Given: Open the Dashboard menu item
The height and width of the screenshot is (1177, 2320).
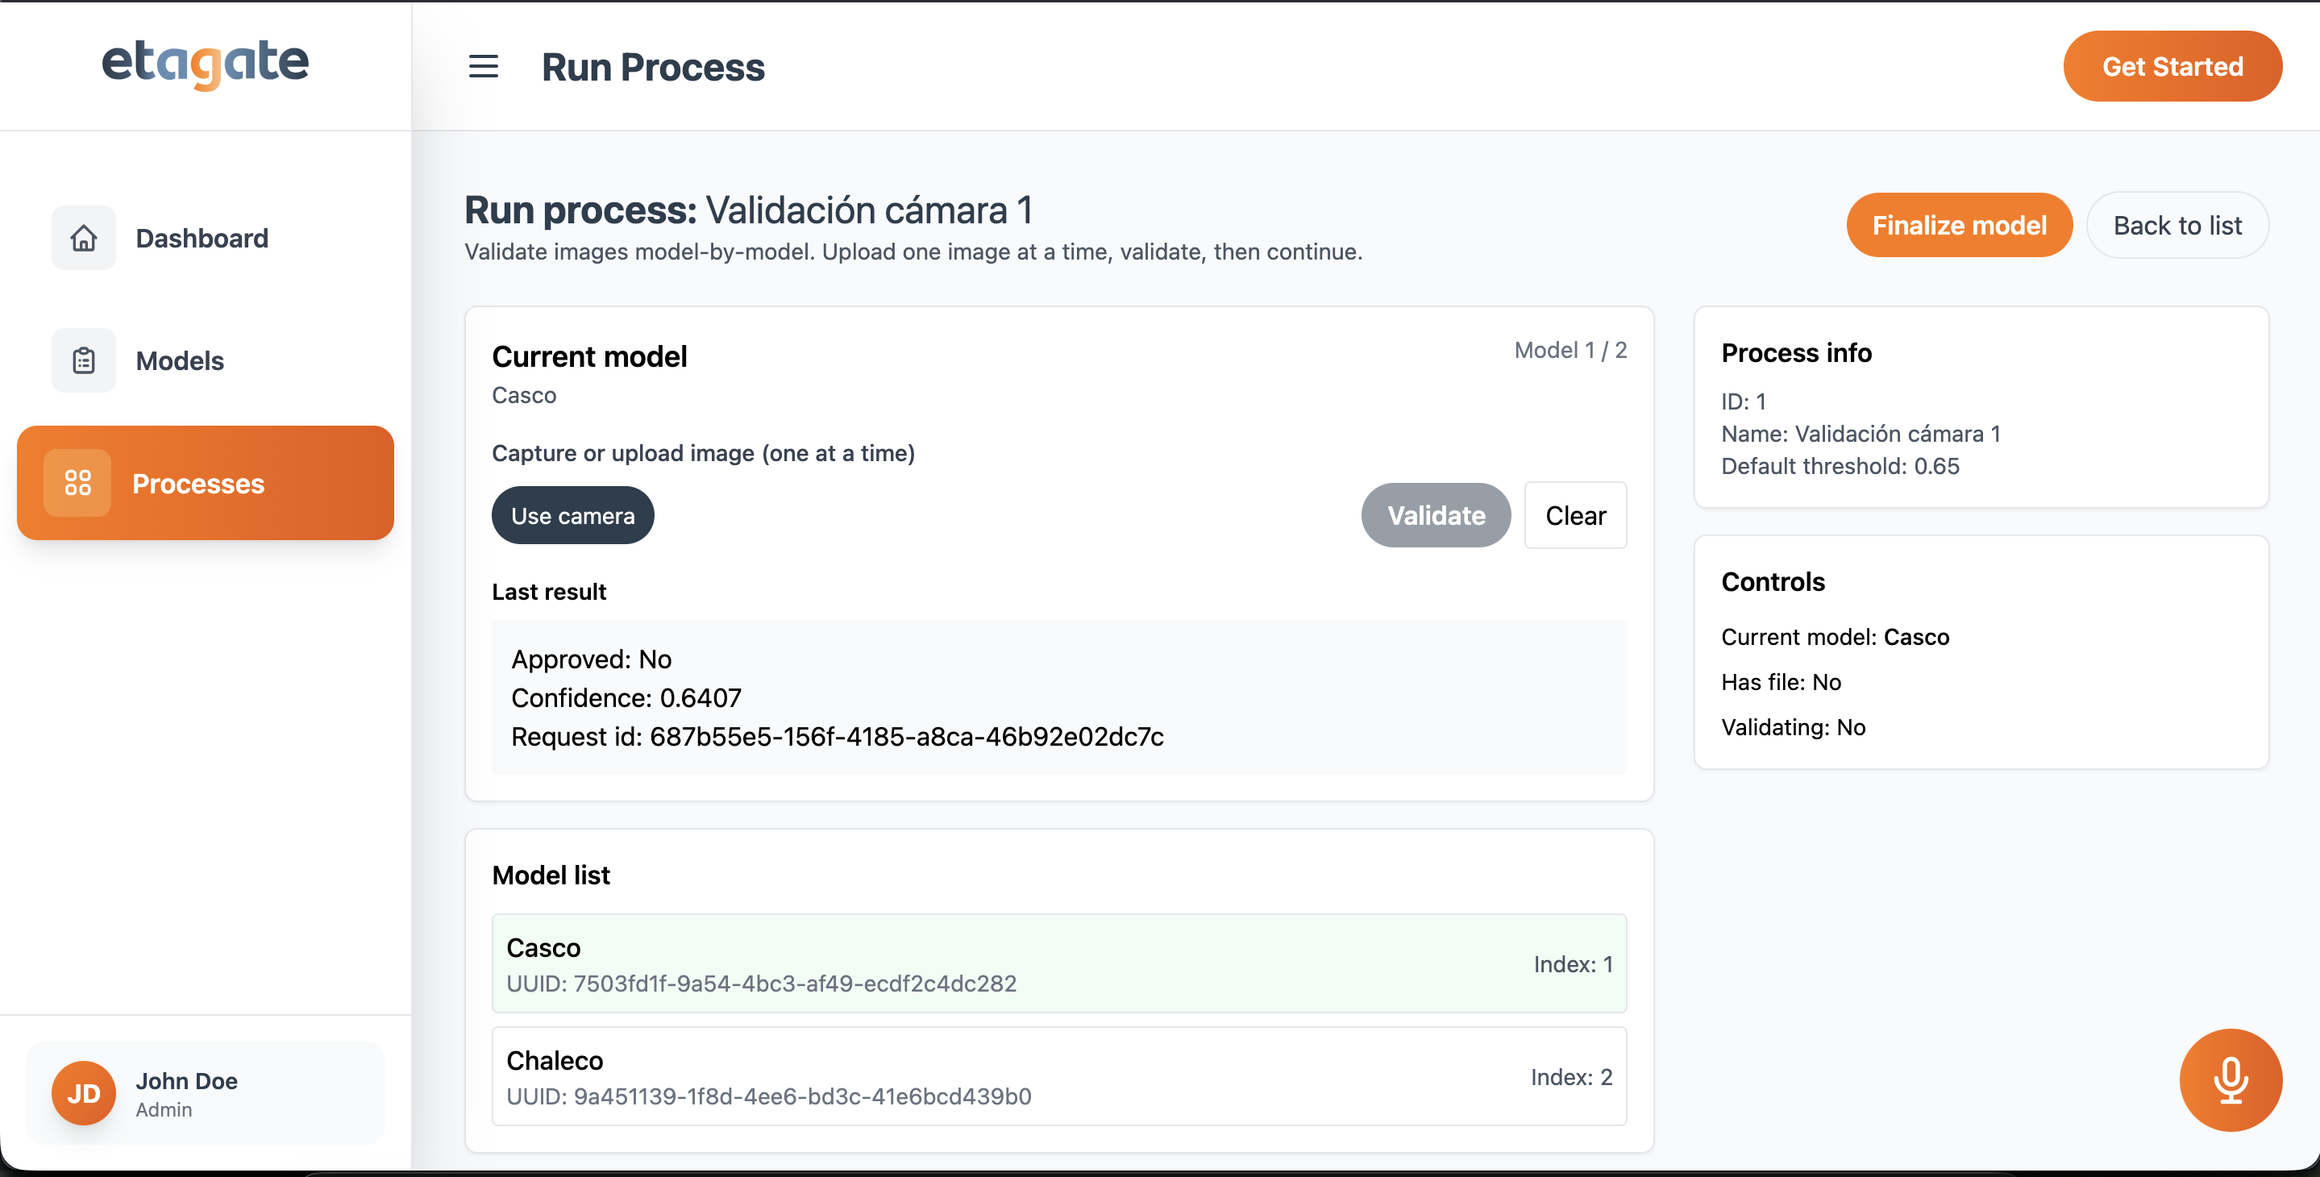Looking at the screenshot, I should tap(202, 238).
